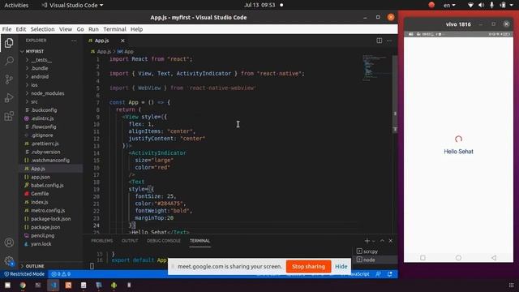This screenshot has width=519, height=292.
Task: Open the Run and Debug view
Action: (9, 97)
